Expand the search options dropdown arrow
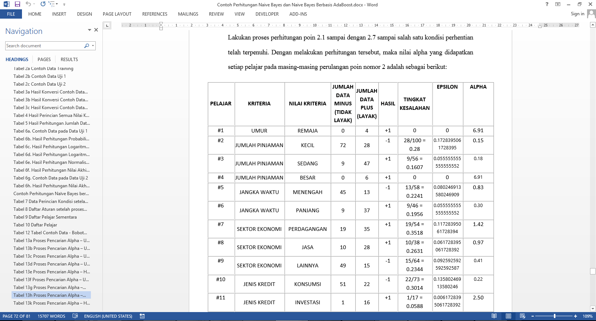Viewport: 596px width, 321px height. 93,46
